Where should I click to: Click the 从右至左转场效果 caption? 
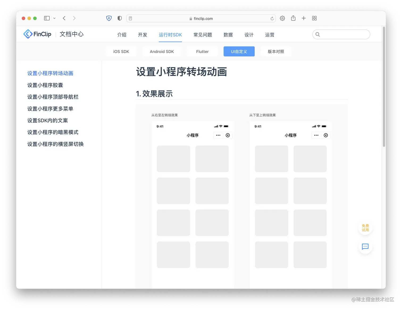click(165, 115)
